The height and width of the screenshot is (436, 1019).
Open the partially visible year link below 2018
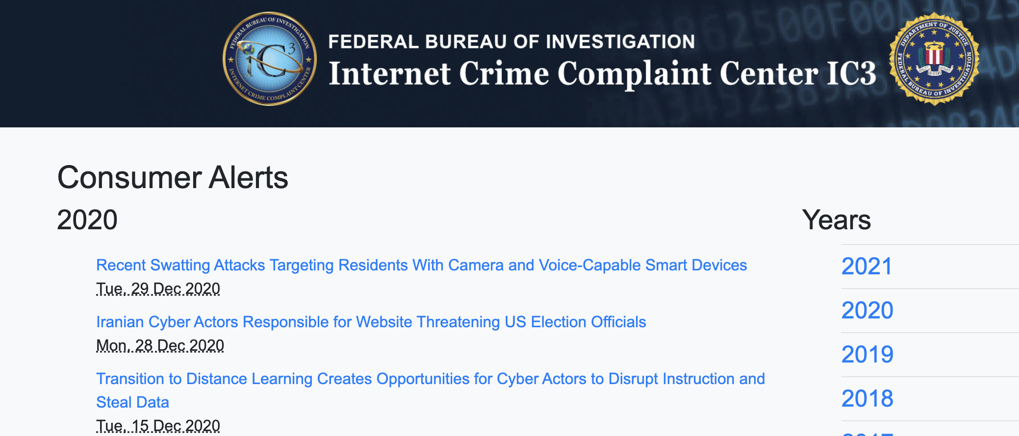pos(867,433)
